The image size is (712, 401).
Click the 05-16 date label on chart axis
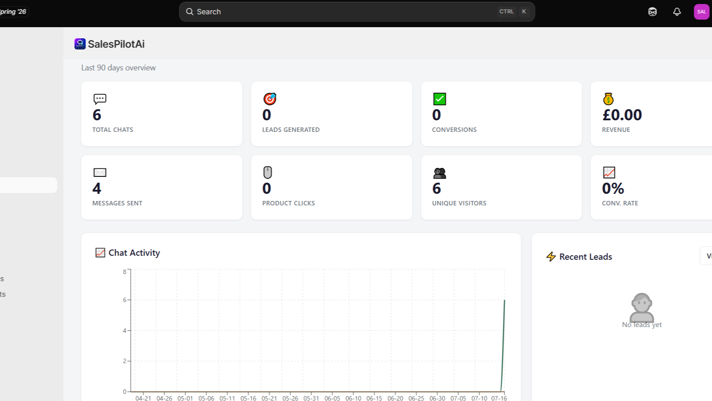248,398
